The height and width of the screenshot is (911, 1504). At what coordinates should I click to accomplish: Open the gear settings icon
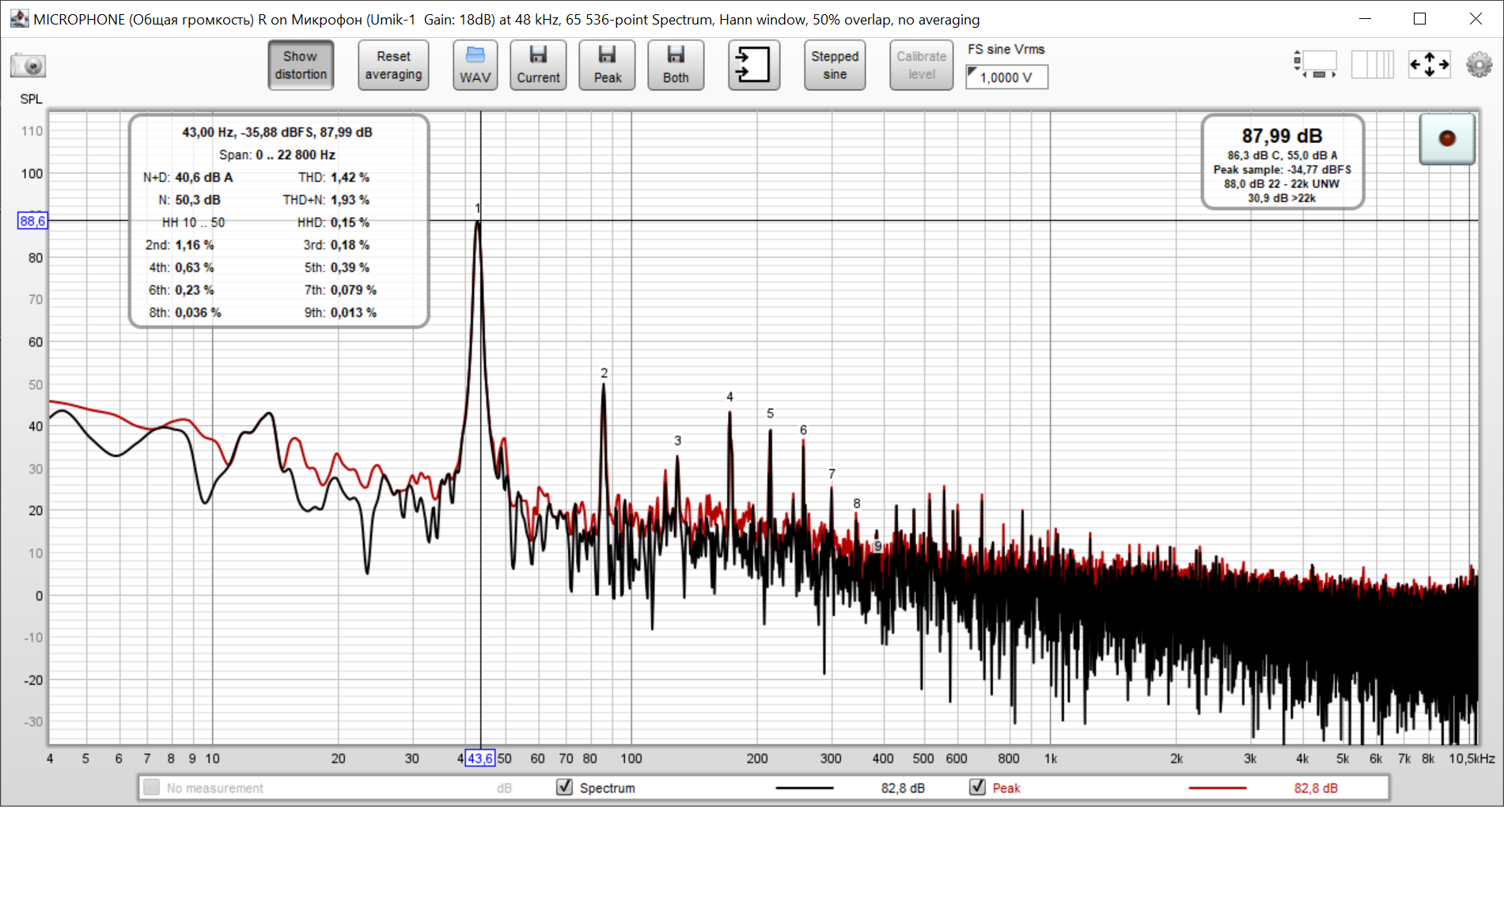pyautogui.click(x=1479, y=64)
